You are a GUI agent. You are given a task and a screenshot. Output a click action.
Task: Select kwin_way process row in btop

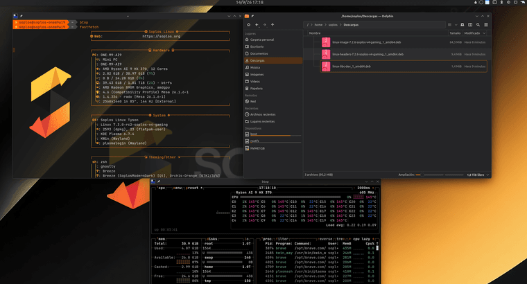pos(319,253)
